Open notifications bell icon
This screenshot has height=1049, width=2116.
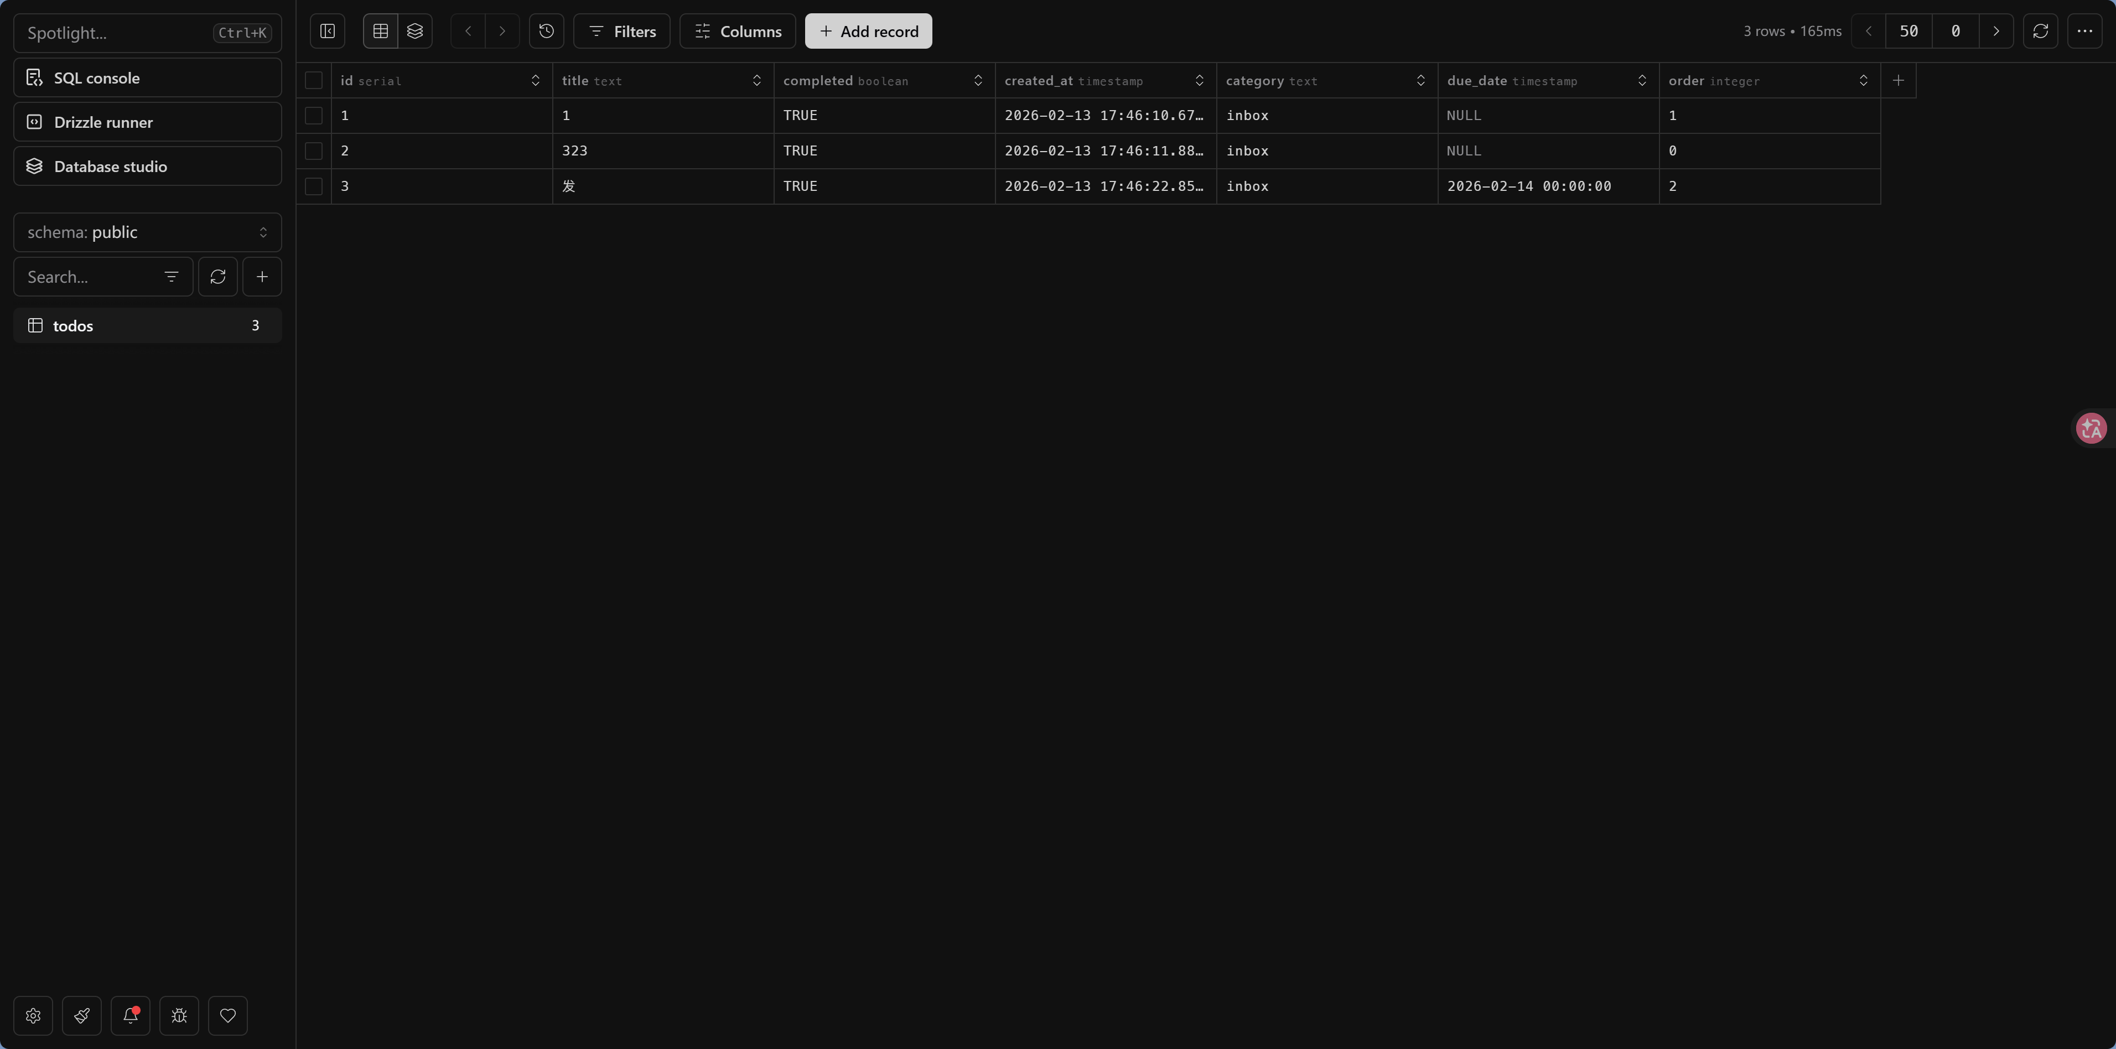(x=131, y=1015)
